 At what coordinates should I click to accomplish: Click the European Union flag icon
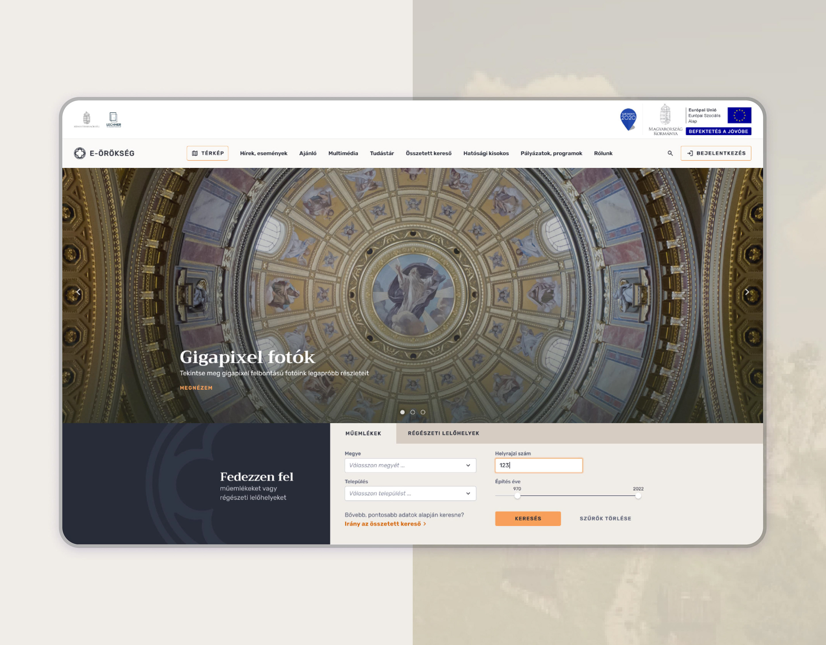pos(739,115)
